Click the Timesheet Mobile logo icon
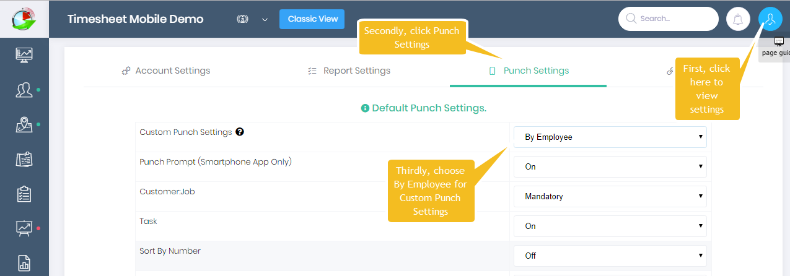This screenshot has width=790, height=276. pyautogui.click(x=24, y=19)
